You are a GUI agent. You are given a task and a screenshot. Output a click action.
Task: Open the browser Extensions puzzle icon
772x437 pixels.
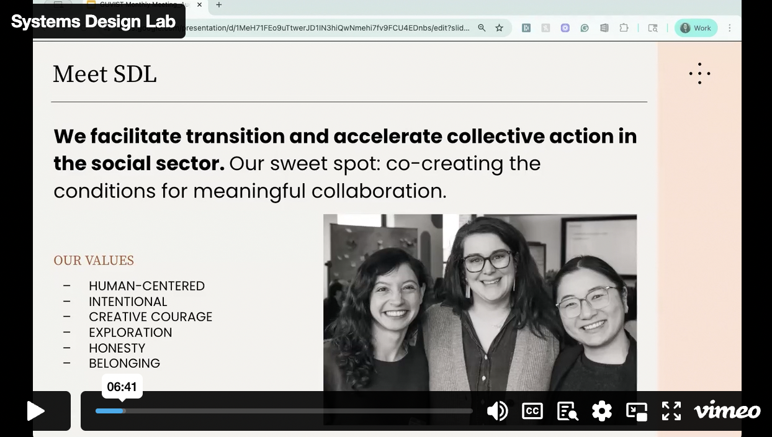(x=624, y=28)
